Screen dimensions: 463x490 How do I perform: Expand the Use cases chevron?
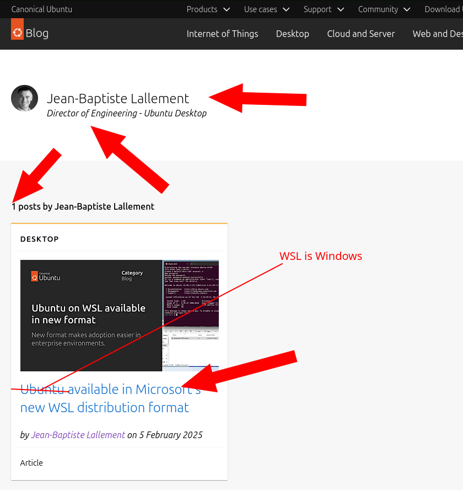(286, 10)
